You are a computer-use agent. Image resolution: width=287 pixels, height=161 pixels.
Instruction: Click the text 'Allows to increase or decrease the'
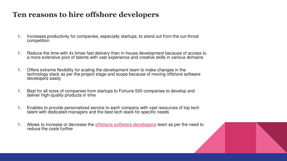coord(61,124)
